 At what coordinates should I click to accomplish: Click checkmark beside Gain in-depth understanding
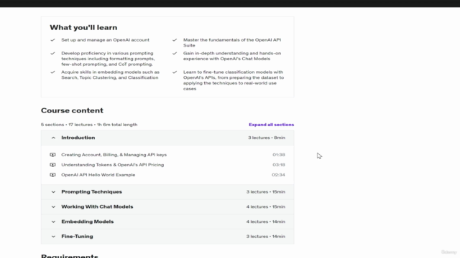(175, 53)
